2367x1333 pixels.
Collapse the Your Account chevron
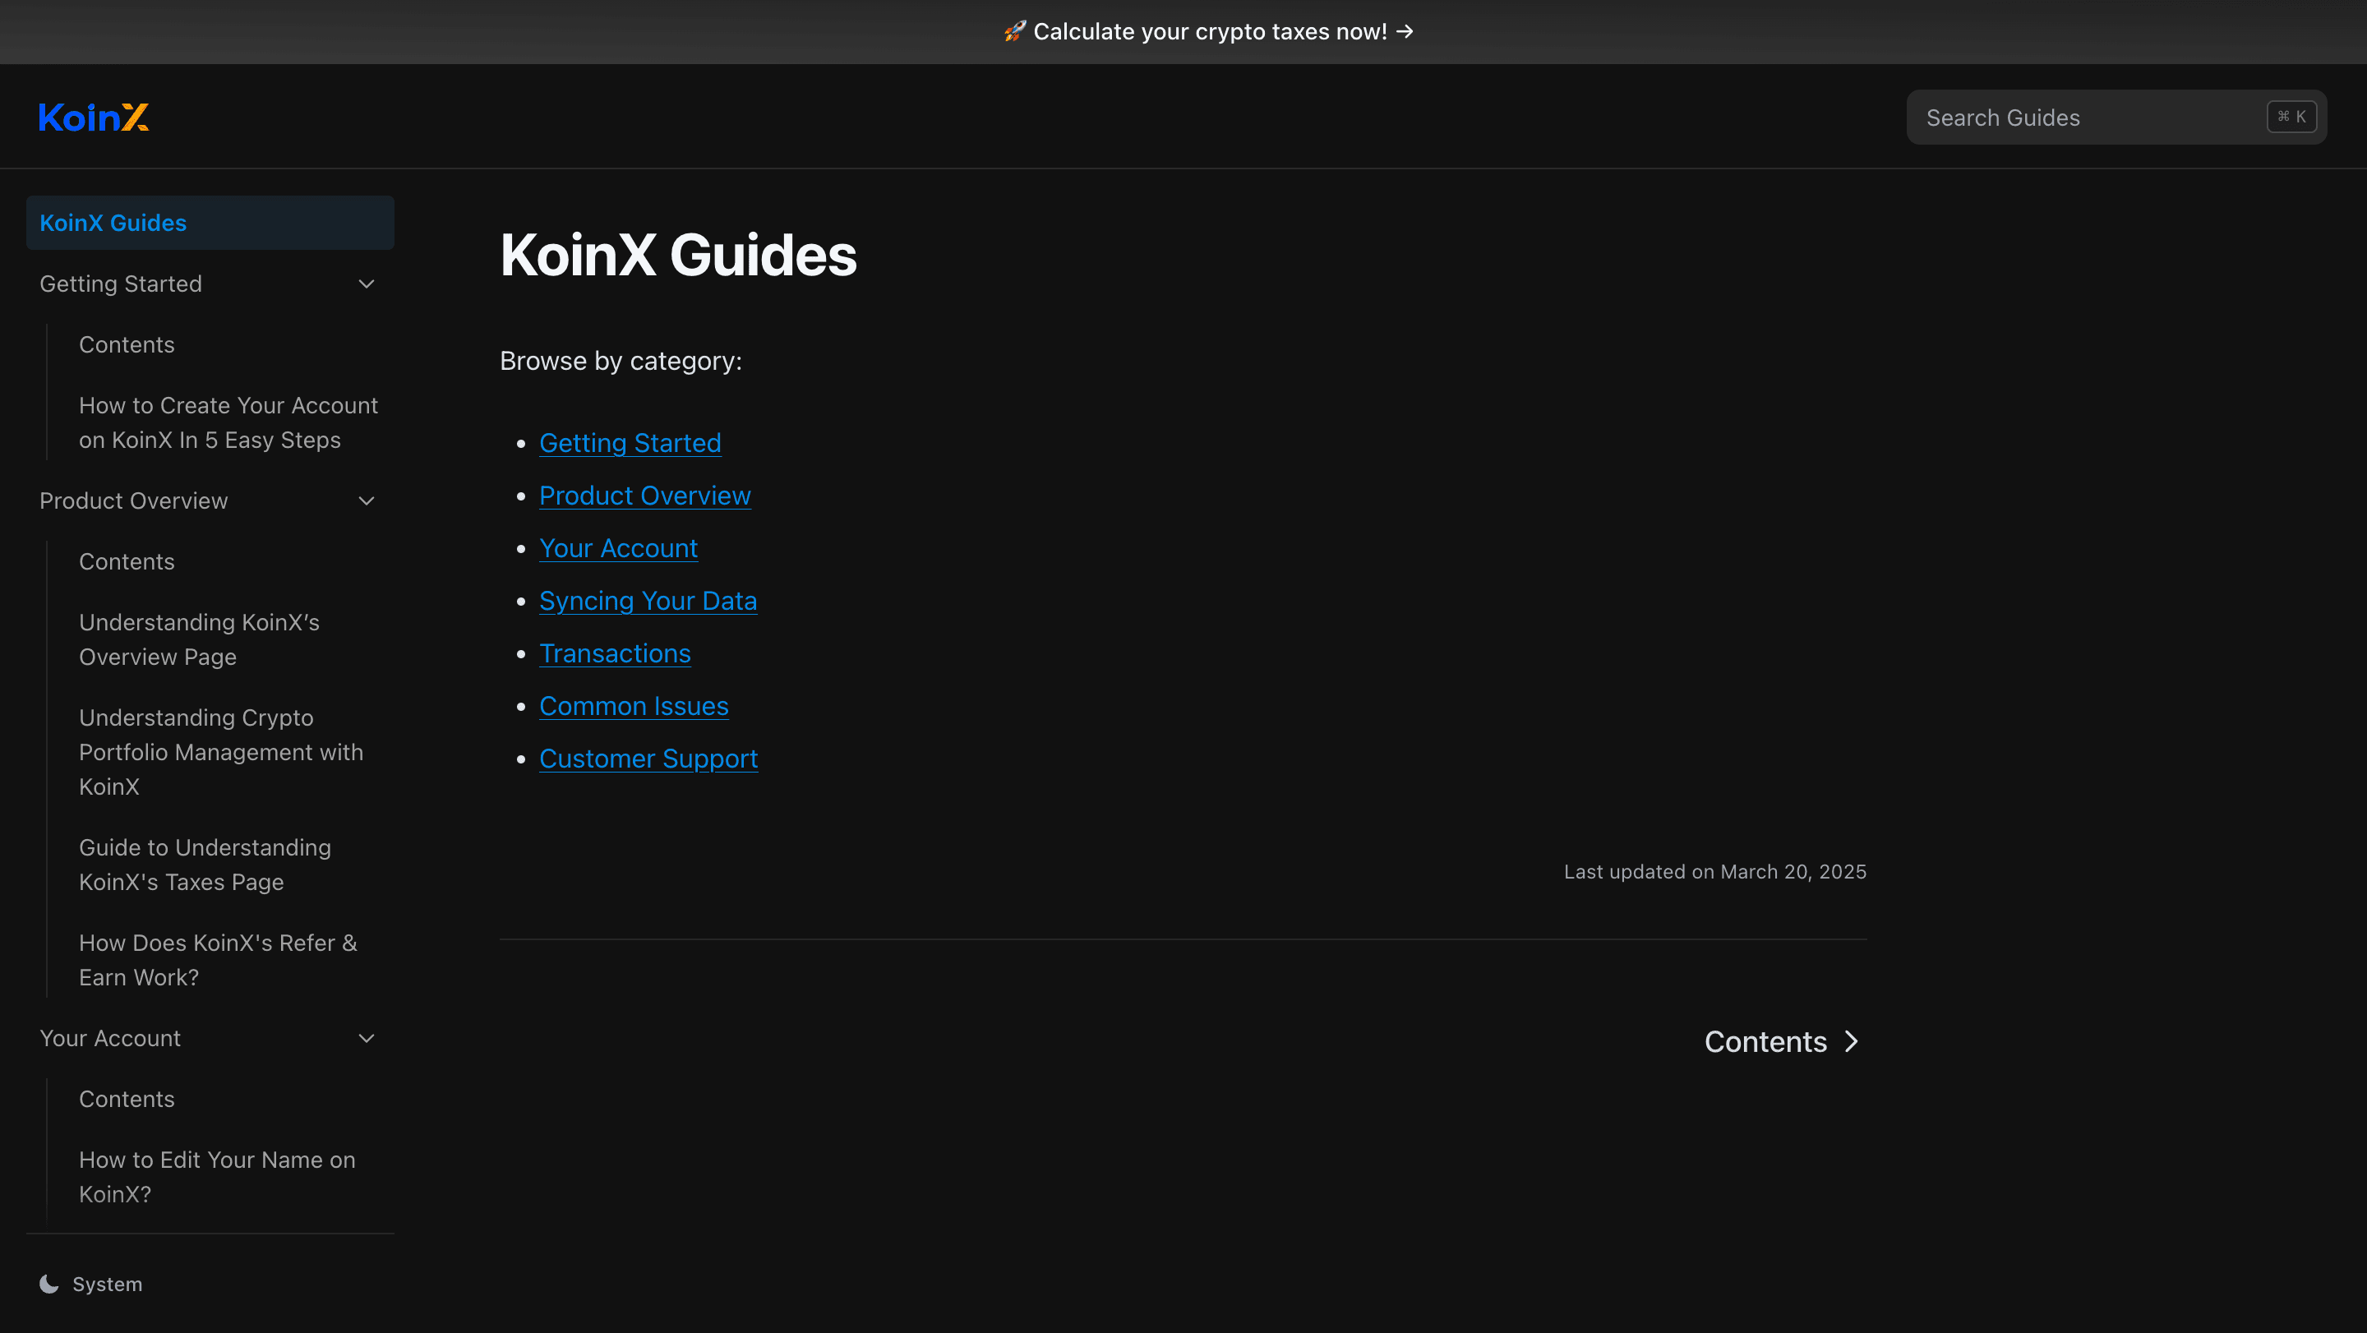[x=367, y=1038]
